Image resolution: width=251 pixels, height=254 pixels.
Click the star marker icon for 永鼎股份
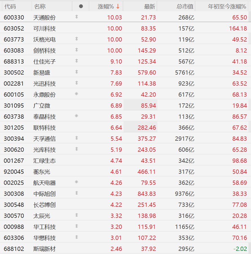[x=77, y=94]
